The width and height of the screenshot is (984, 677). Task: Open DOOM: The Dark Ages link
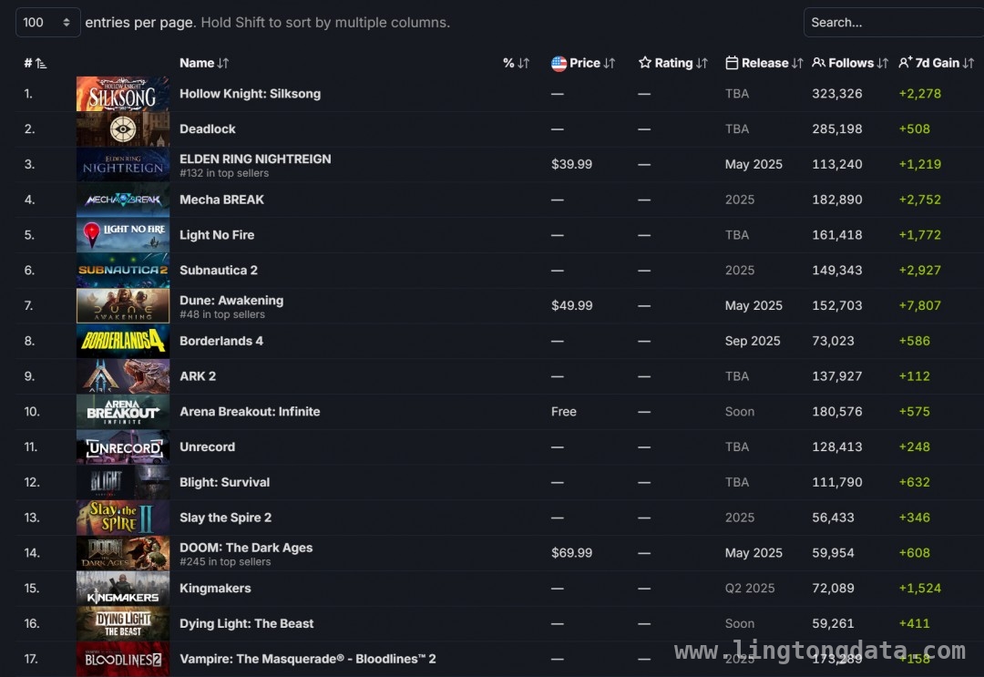pos(246,548)
